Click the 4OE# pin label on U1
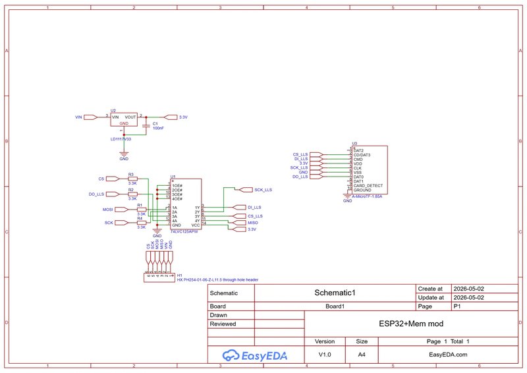The width and height of the screenshot is (527, 373). point(177,199)
